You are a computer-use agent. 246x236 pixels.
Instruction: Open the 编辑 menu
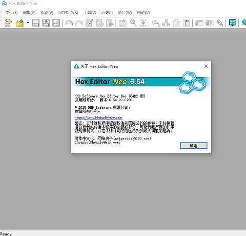point(29,13)
